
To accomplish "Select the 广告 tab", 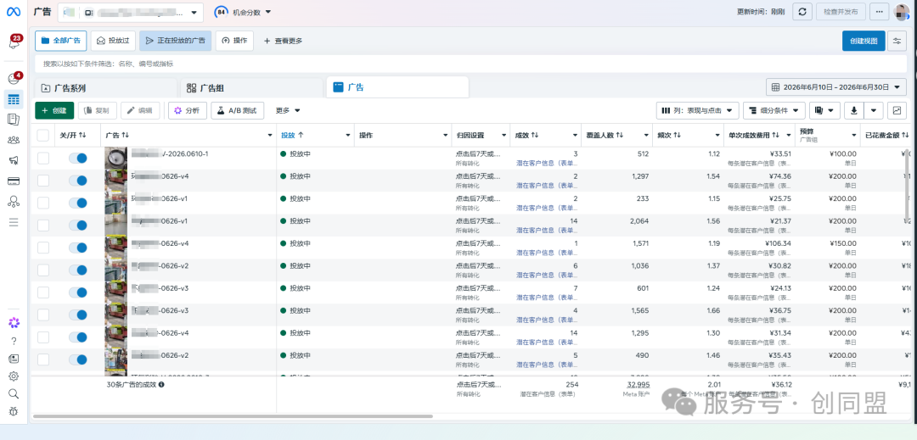I will [397, 87].
